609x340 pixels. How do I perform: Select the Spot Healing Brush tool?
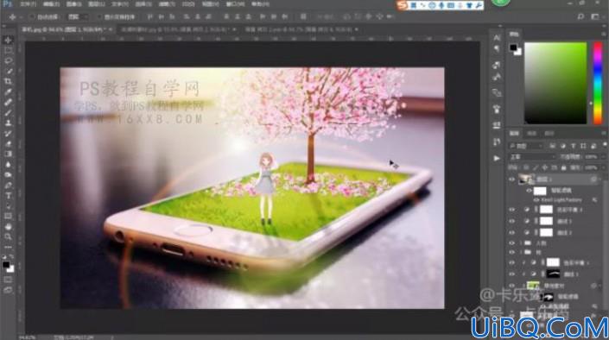8,103
